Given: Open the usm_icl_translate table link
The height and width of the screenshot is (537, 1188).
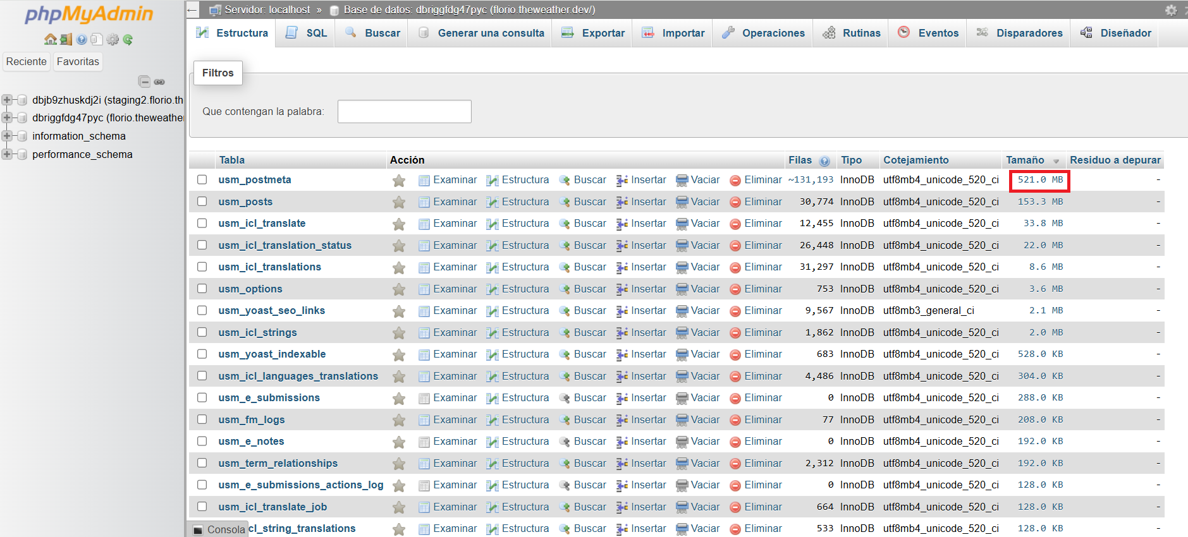Looking at the screenshot, I should [262, 223].
